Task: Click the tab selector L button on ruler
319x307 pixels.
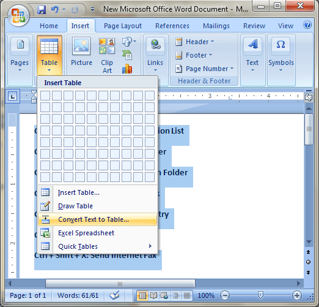Action: point(12,96)
